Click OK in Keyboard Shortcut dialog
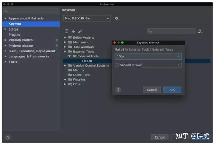The image size is (215, 145). click(x=172, y=90)
